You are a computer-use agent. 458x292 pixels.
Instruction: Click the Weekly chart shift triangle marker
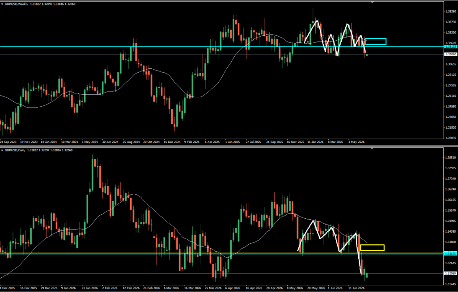pos(372,2)
